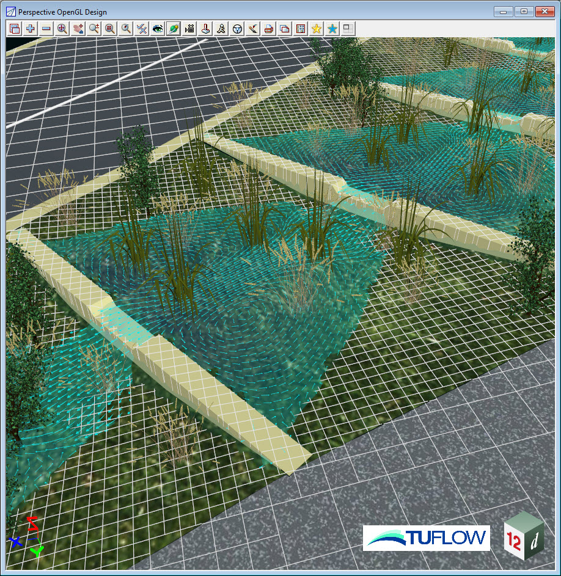Click the blue plus add-models button
Viewport: 561px width, 576px height.
30,29
